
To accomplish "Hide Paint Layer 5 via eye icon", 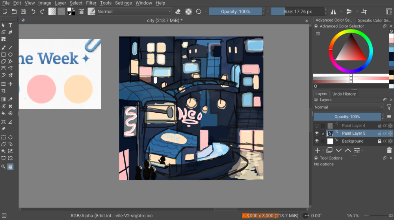I will point(317,134).
